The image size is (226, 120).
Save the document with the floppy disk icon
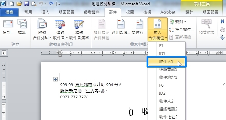coord(26,4)
